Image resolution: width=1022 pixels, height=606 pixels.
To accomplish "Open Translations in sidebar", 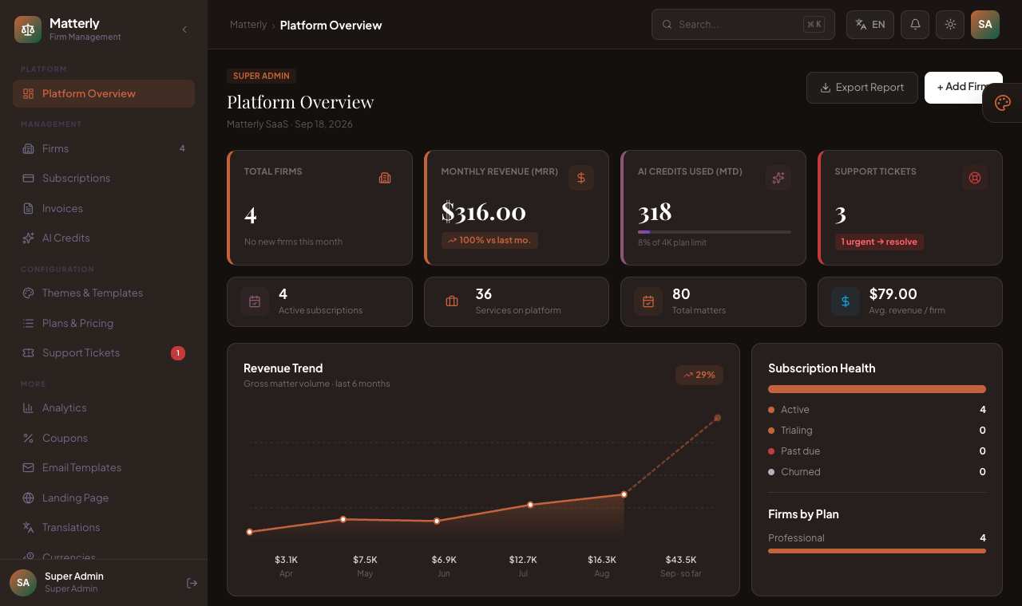I will coord(104,527).
